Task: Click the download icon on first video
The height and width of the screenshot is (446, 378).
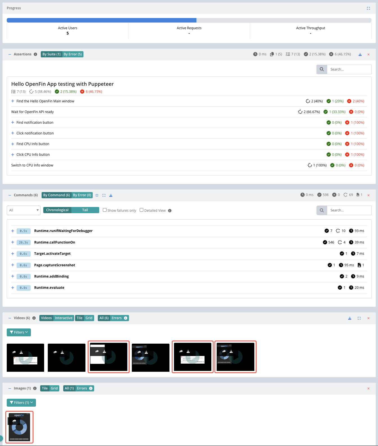Action: click(x=21, y=352)
